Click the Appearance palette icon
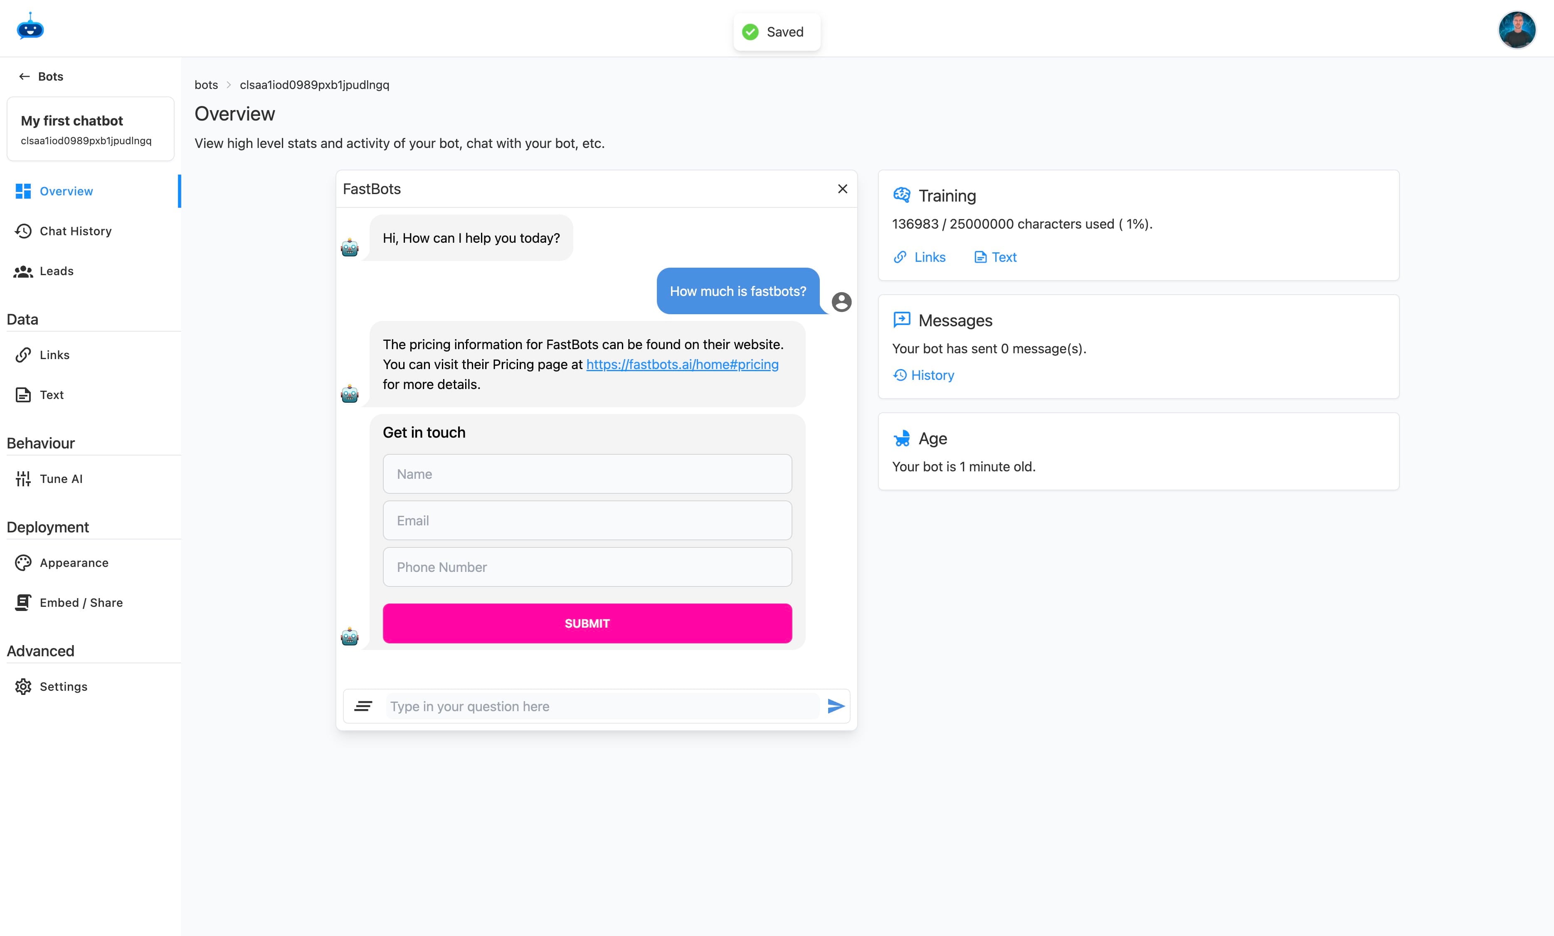This screenshot has width=1554, height=936. [x=23, y=563]
